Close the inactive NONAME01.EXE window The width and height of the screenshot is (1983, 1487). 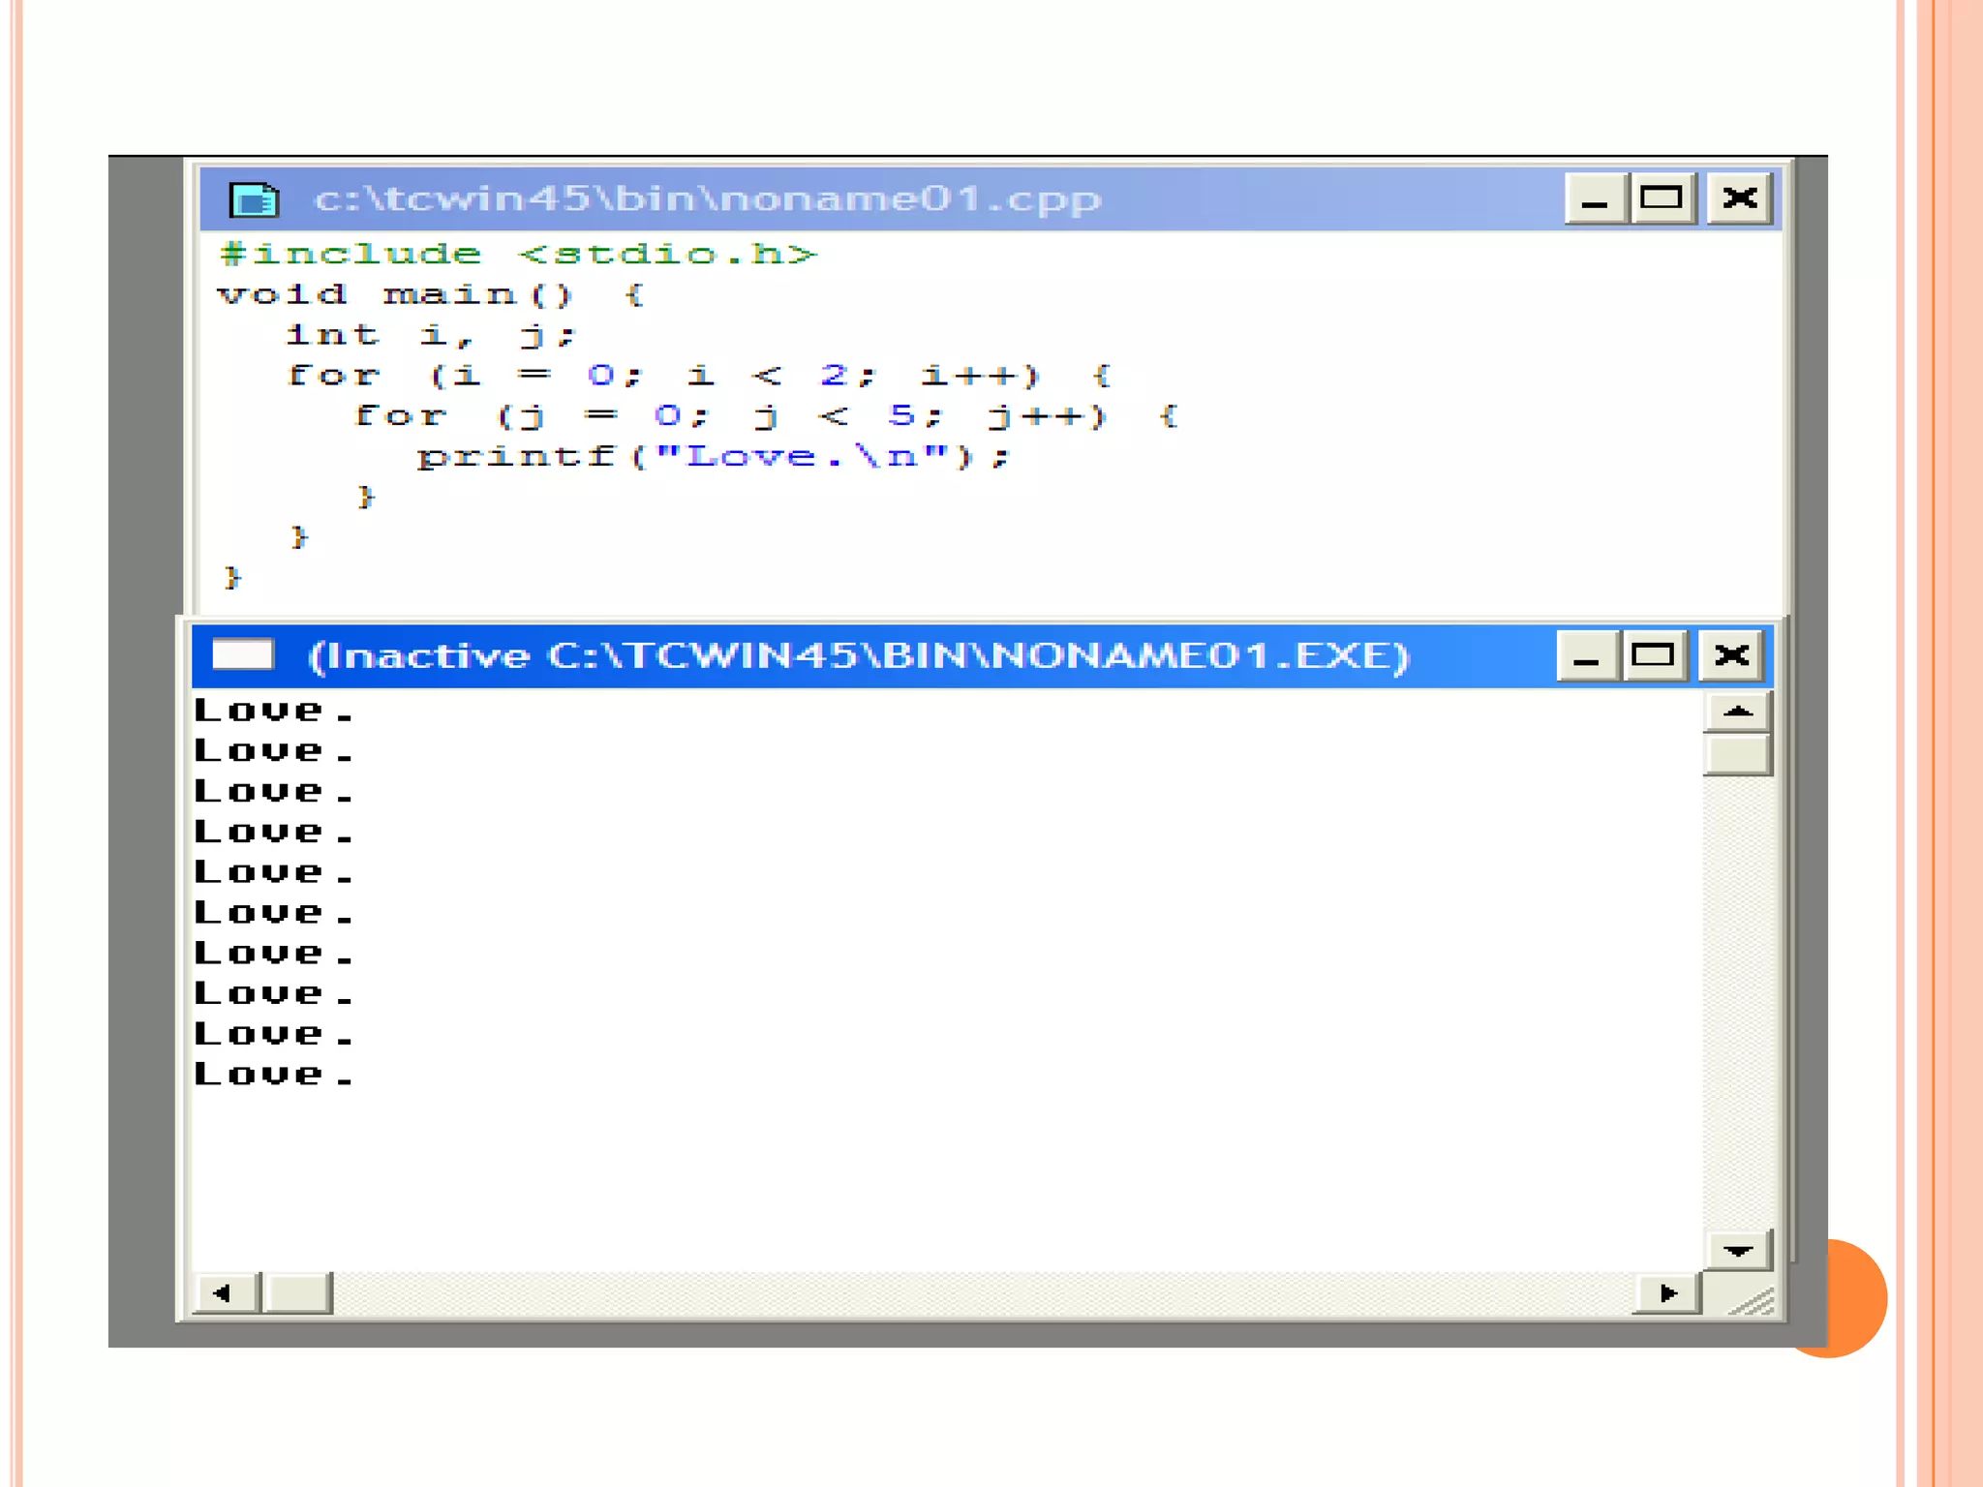pyautogui.click(x=1731, y=656)
